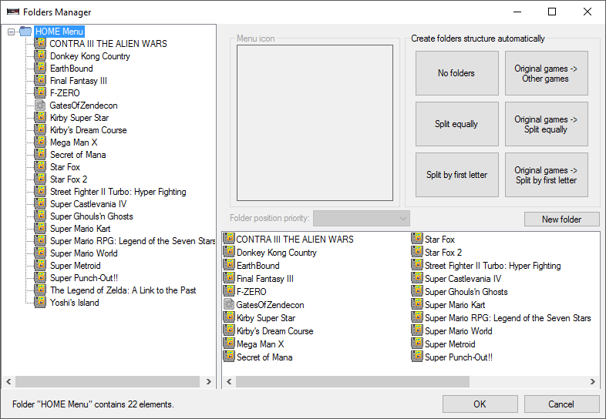Select Super Mario Kart in the tree
The image size is (606, 419).
click(80, 229)
